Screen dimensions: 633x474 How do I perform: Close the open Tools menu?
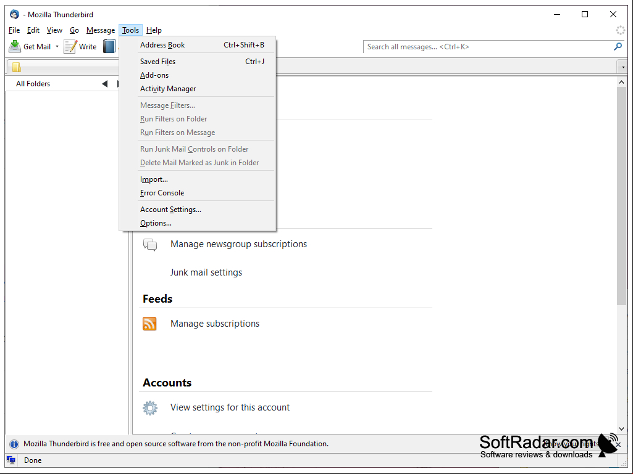[x=130, y=30]
